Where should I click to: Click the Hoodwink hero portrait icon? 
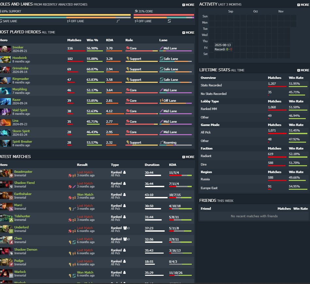point(5,60)
